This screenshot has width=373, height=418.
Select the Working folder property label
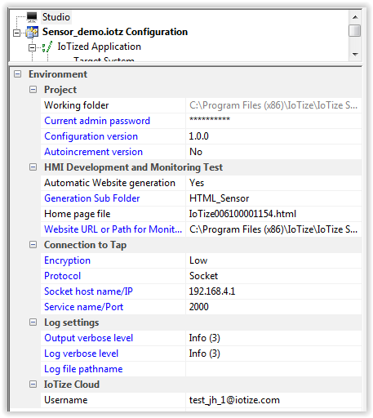[77, 105]
